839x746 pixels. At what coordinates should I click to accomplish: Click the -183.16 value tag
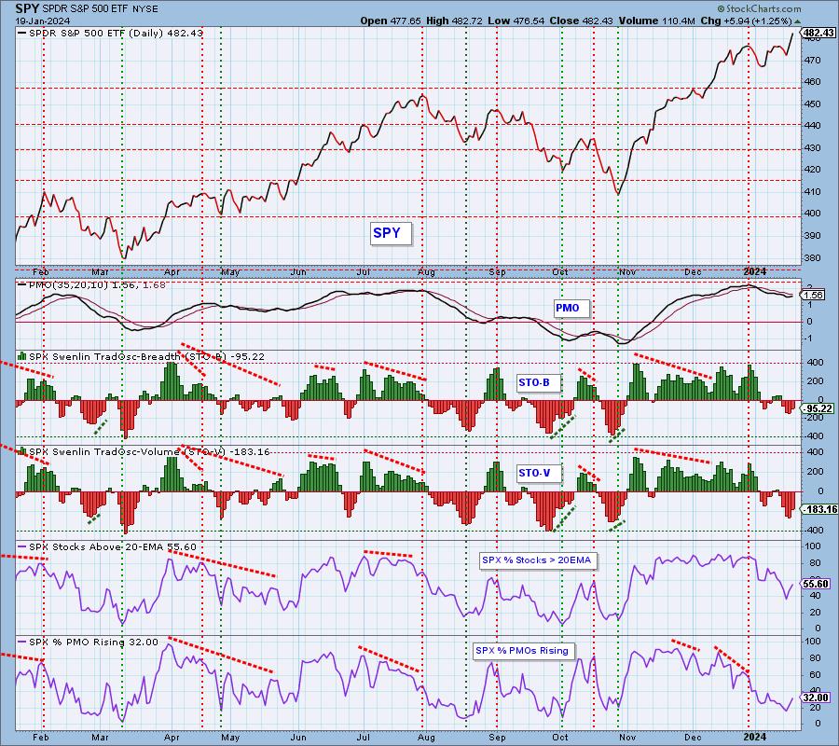(x=819, y=509)
